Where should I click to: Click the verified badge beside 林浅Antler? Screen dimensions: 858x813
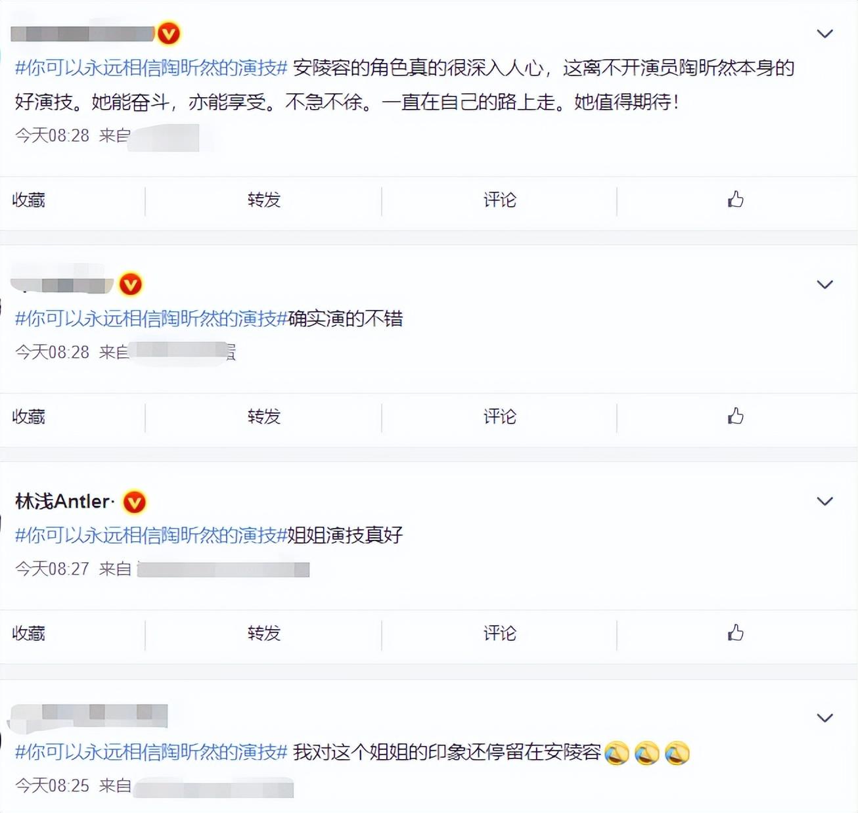(x=135, y=502)
